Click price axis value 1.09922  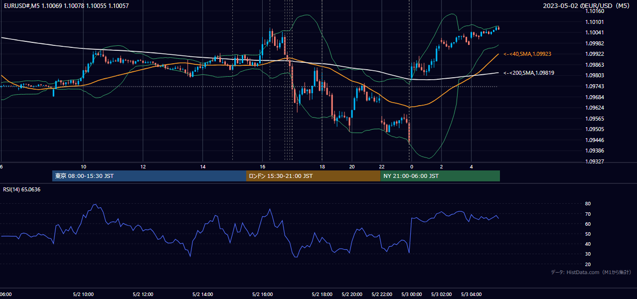595,54
